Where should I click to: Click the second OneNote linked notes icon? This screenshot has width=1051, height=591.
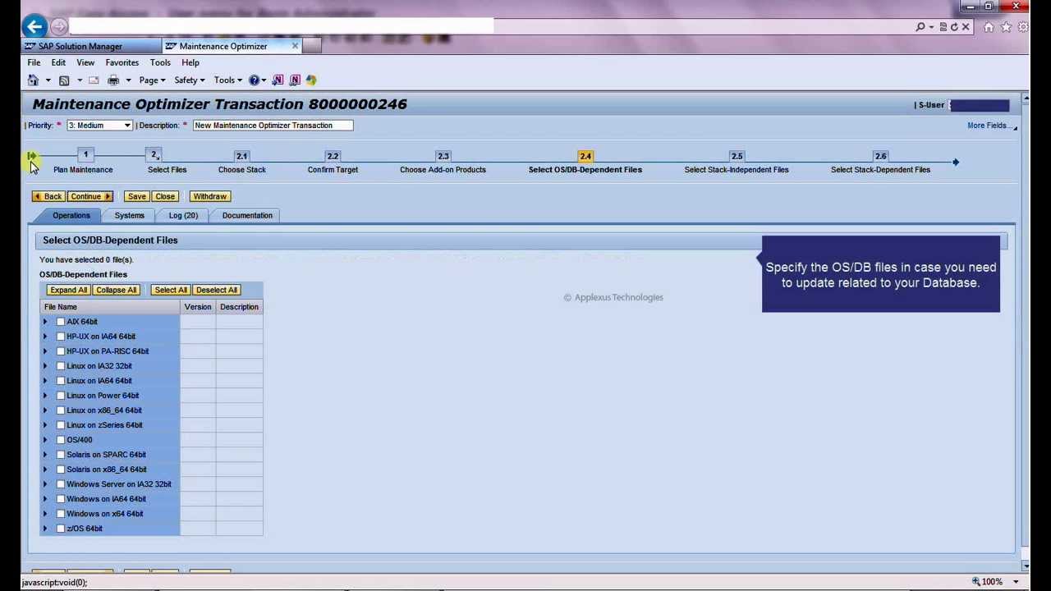295,80
